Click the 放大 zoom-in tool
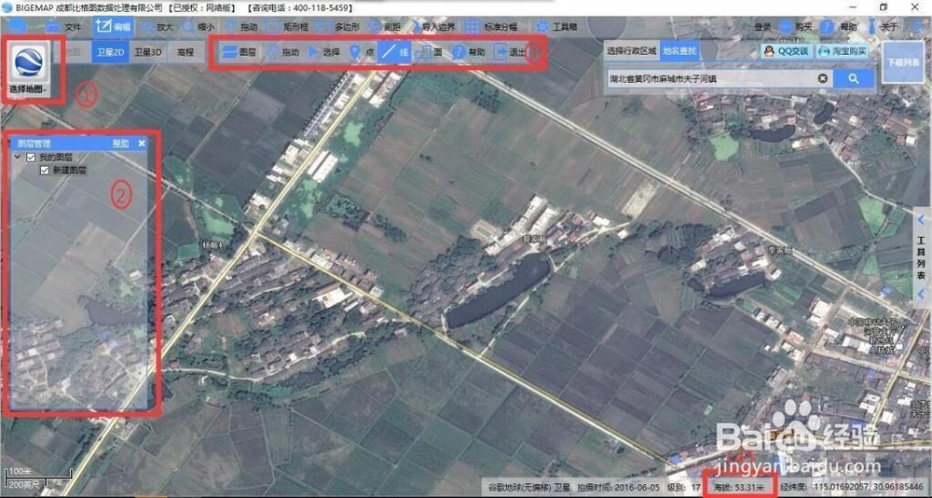Image resolution: width=932 pixels, height=498 pixels. coord(157,27)
